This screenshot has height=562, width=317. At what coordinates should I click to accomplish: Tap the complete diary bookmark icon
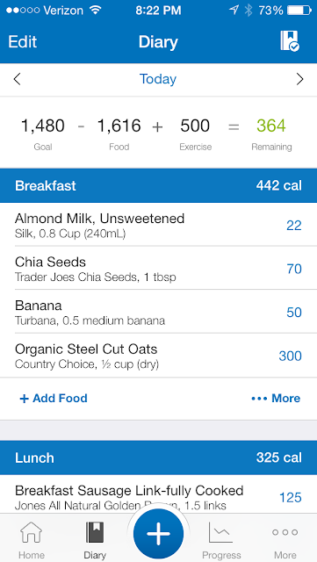pos(290,41)
